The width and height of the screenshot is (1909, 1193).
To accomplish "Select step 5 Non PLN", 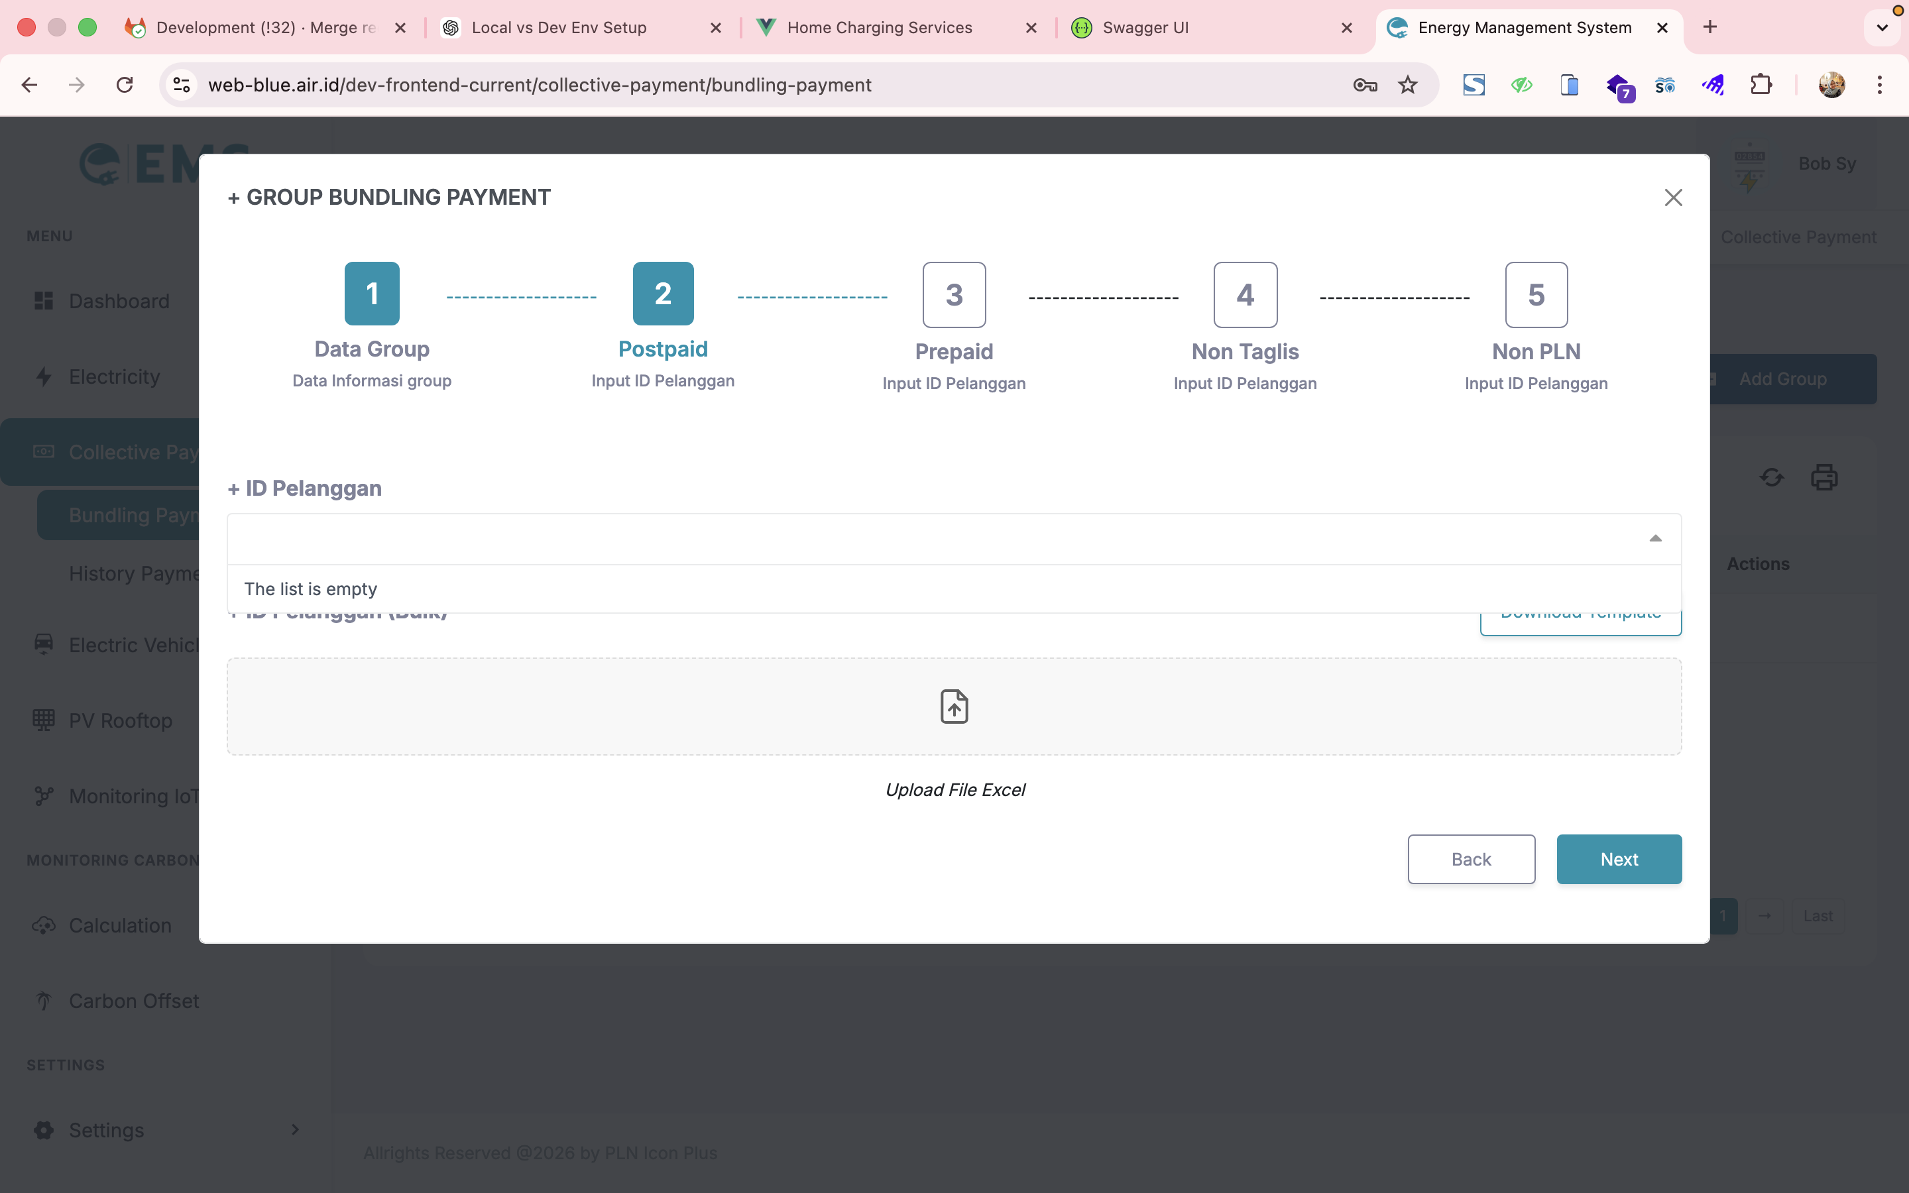I will [x=1535, y=295].
